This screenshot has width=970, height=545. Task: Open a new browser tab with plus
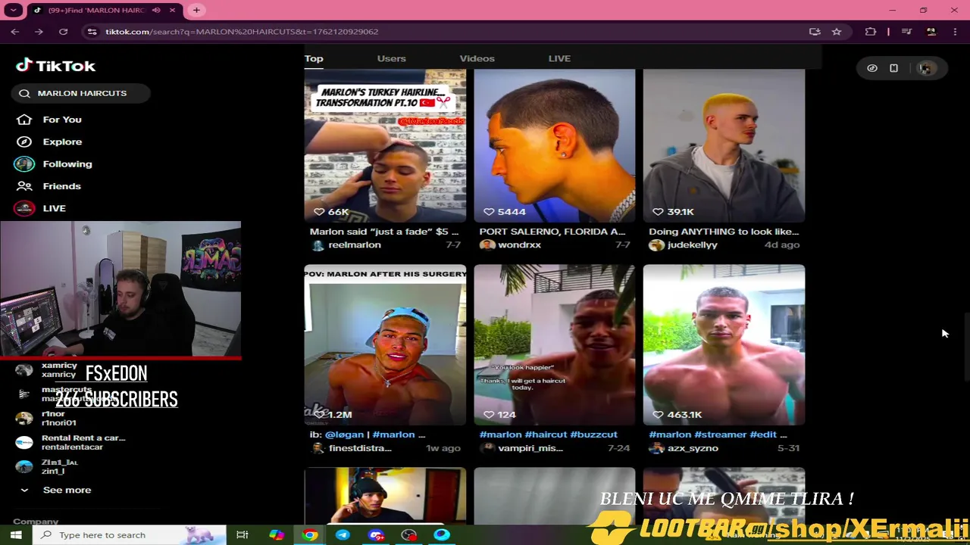pos(196,11)
